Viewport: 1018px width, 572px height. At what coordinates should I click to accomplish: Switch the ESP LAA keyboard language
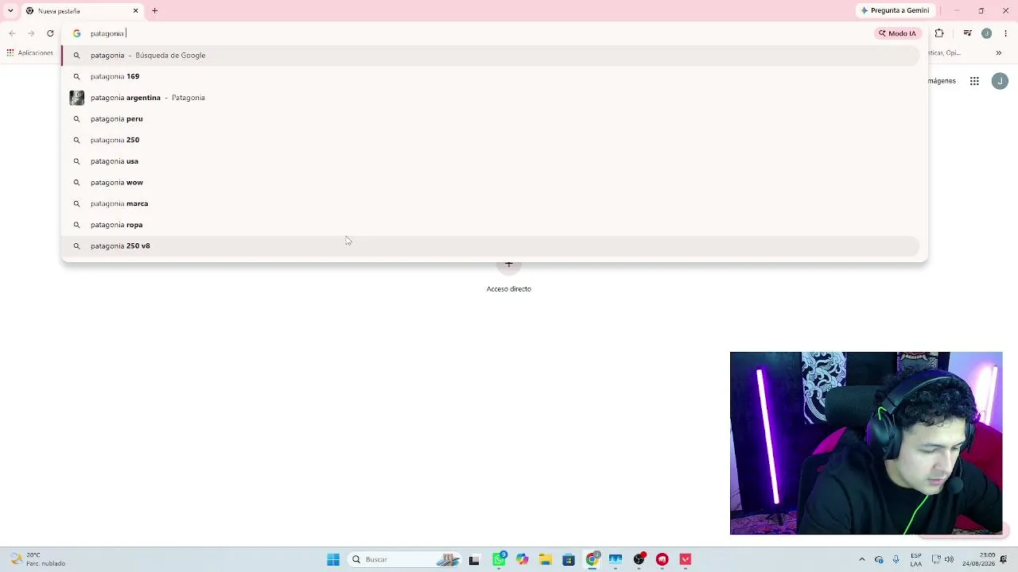916,559
